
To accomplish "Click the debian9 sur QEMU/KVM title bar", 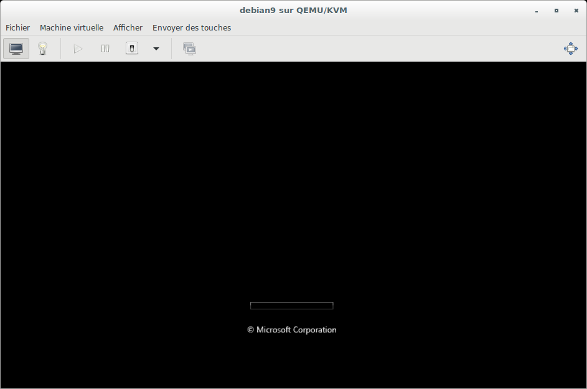I will [x=294, y=10].
